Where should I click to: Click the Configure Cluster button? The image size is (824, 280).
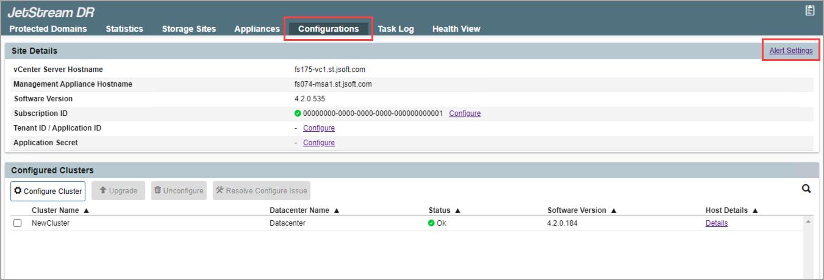(x=48, y=191)
